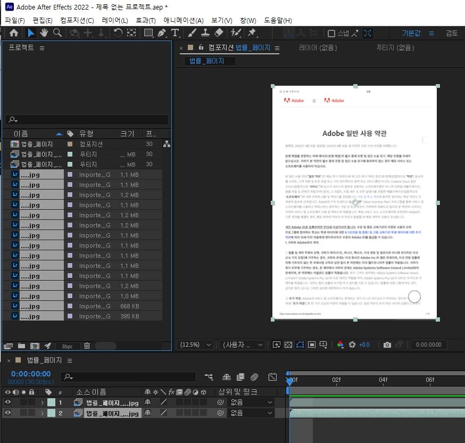This screenshot has width=465, height=443.
Task: Select the Zoom magnifier tool
Action: (57, 32)
